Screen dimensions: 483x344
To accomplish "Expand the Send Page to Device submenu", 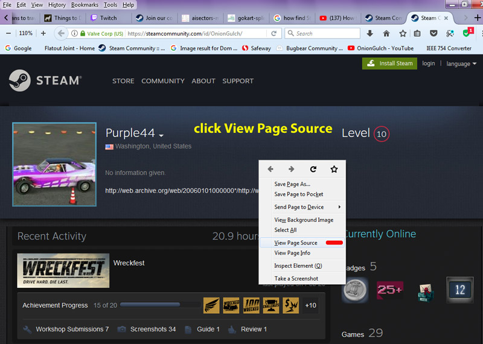I will pos(302,207).
